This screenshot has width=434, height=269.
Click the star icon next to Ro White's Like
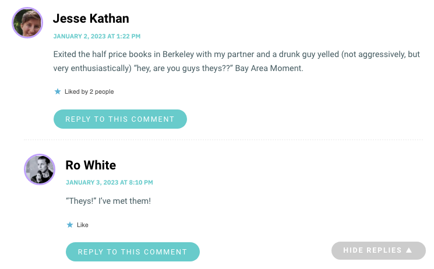click(x=70, y=225)
